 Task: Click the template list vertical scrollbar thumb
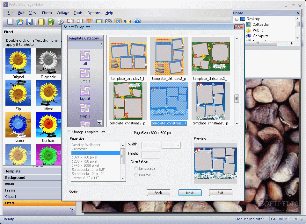(x=237, y=99)
